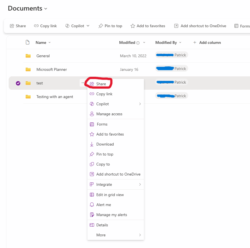Click the General folder icon
The image size is (250, 248).
28,56
